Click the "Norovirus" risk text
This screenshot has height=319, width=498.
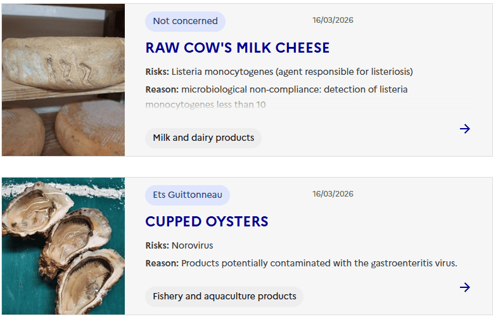coord(192,245)
